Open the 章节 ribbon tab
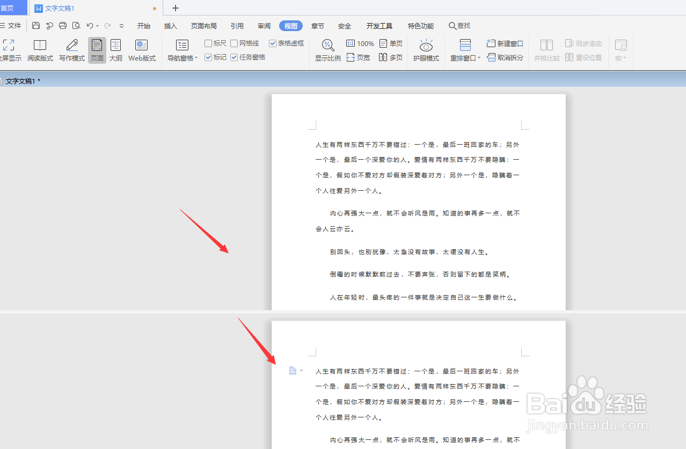The height and width of the screenshot is (449, 686). click(x=318, y=26)
